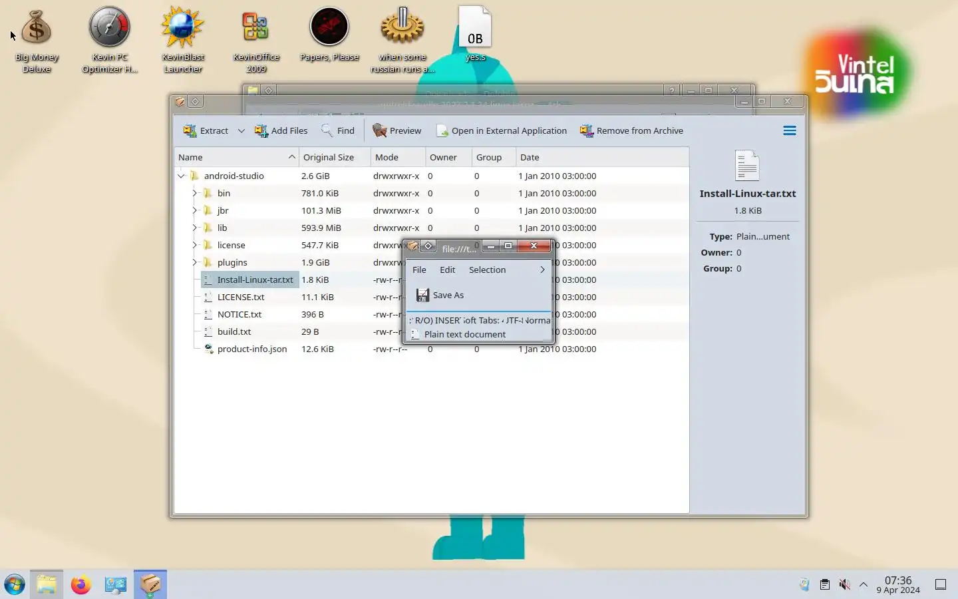
Task: Click the INSERT mode status bar entry
Action: 447,320
